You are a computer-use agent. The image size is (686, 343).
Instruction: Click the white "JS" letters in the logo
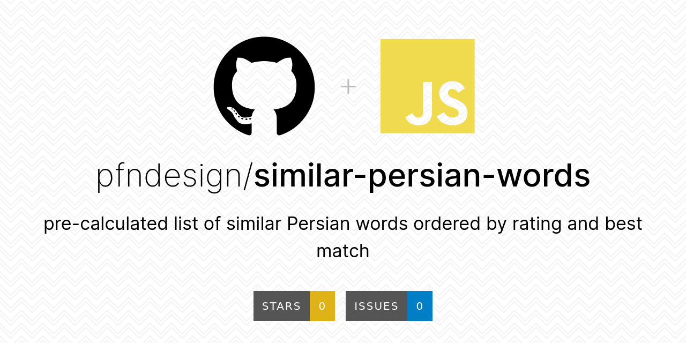436,103
